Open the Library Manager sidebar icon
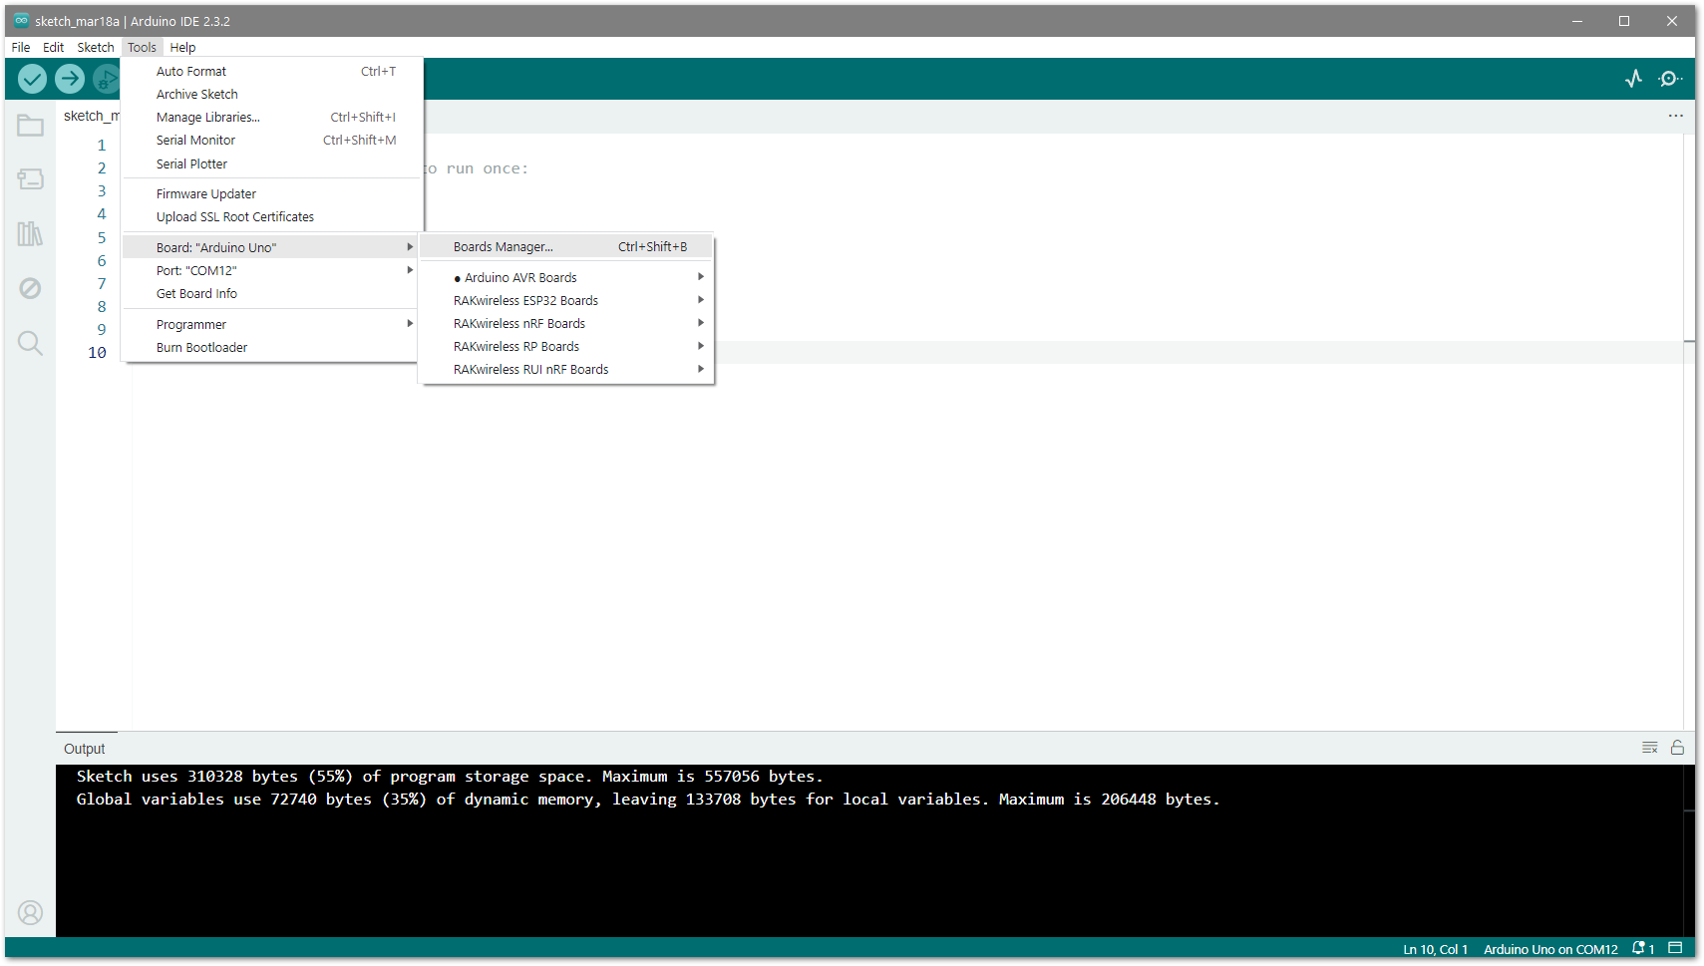Viewport: 1704px width, 966px height. [x=30, y=233]
